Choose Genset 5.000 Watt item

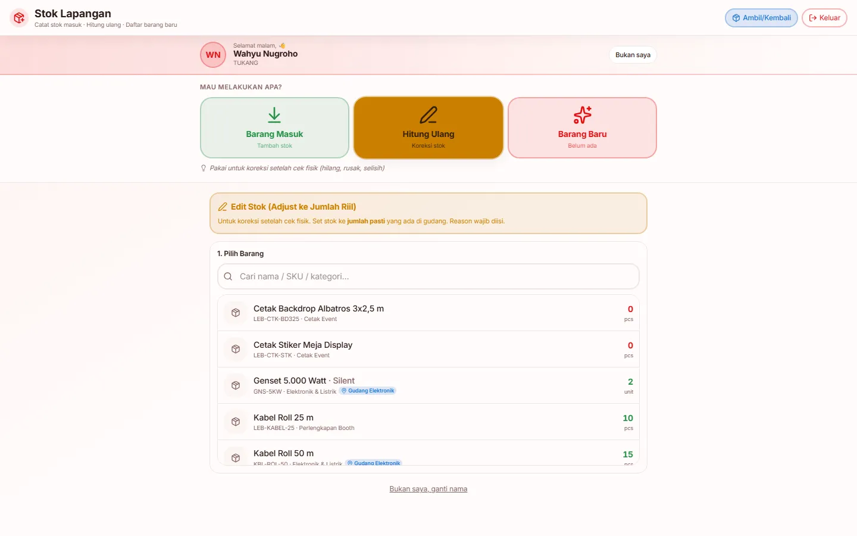click(428, 385)
